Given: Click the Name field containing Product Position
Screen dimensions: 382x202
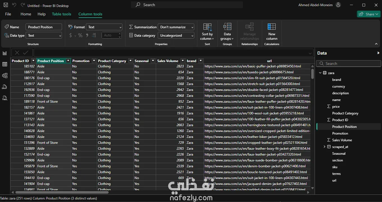Looking at the screenshot, I should click(x=44, y=27).
